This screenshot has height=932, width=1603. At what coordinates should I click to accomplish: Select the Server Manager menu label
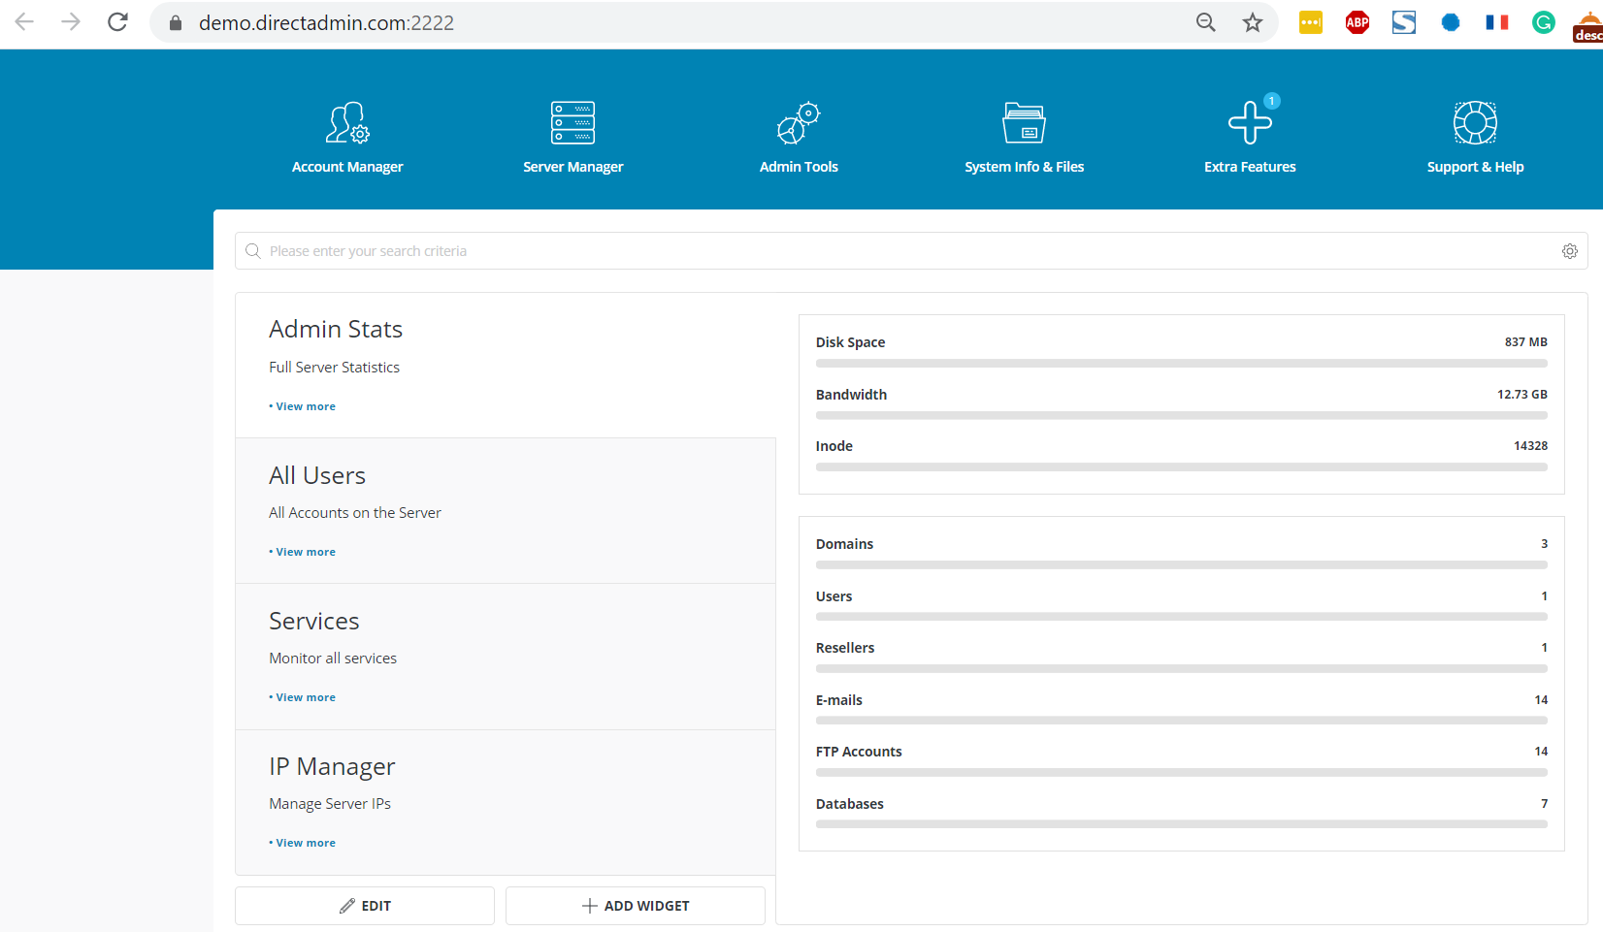pos(572,167)
